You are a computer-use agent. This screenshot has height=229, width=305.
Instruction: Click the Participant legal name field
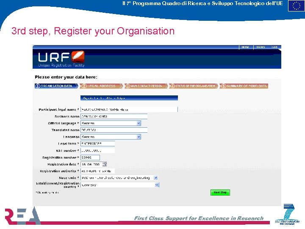tap(129, 109)
